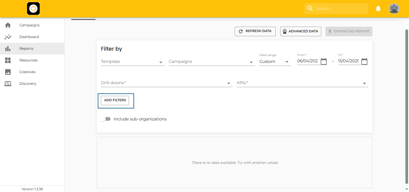409x192 pixels.
Task: Toggle Include sub-organizations switch
Action: pyautogui.click(x=105, y=119)
